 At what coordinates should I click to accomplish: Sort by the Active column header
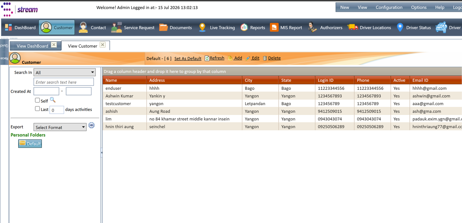coord(400,80)
